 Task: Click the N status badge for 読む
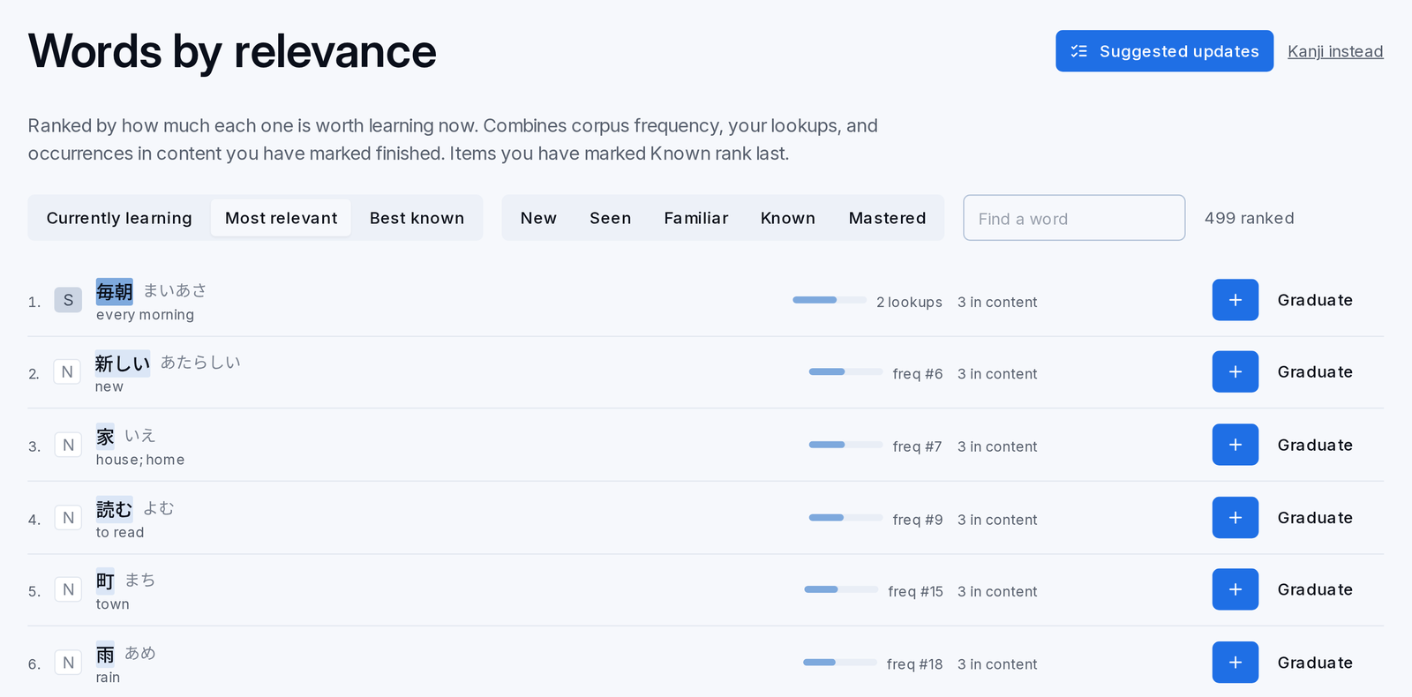click(68, 518)
